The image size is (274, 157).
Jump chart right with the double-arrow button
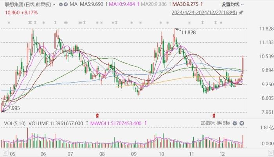tap(271, 153)
